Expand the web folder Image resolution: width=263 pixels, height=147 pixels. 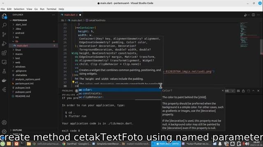[33, 62]
